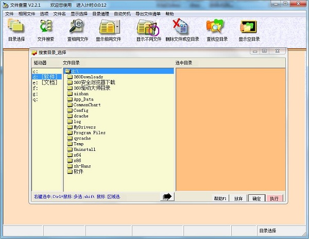Click the black arrow add-directory icon
Image resolution: width=309 pixels, height=239 pixels.
[x=167, y=197]
